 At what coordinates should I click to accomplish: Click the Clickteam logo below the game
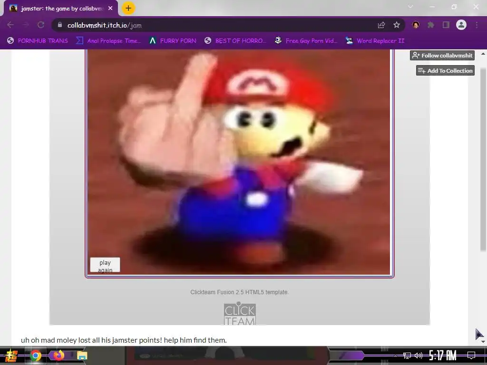click(x=240, y=314)
